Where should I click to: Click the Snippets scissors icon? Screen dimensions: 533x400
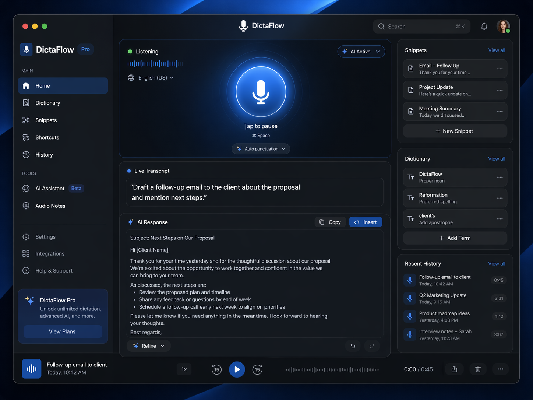[x=26, y=120]
